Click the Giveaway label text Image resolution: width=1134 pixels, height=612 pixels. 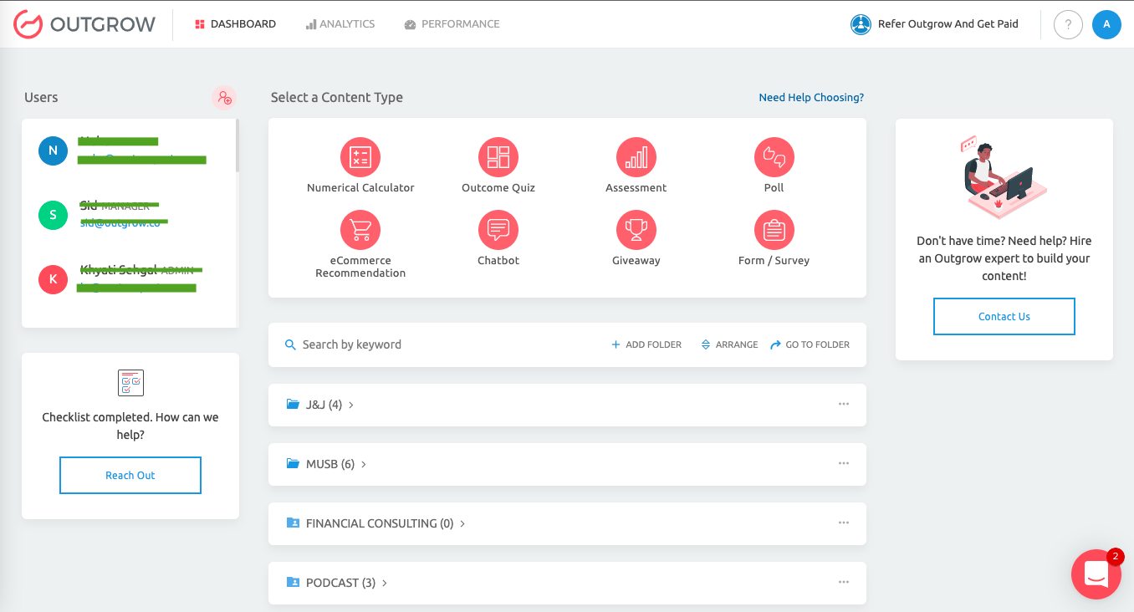coord(636,261)
